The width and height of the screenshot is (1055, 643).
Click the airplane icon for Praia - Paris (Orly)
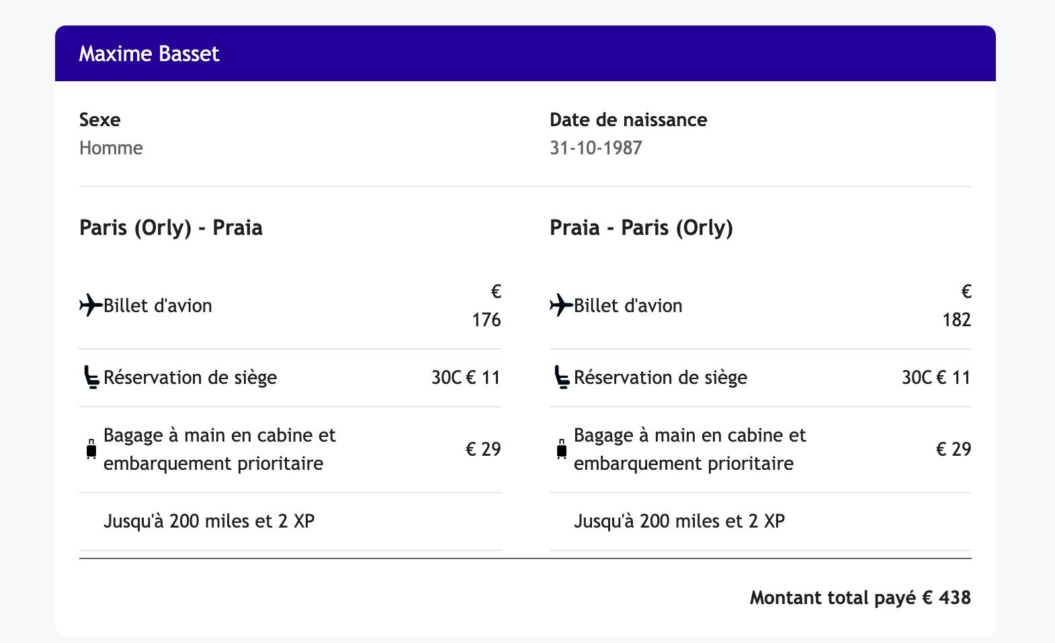561,305
